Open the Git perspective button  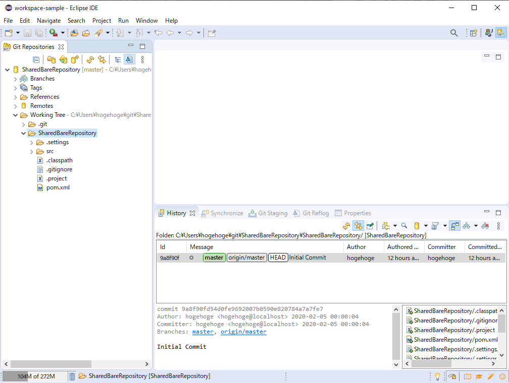(x=501, y=33)
